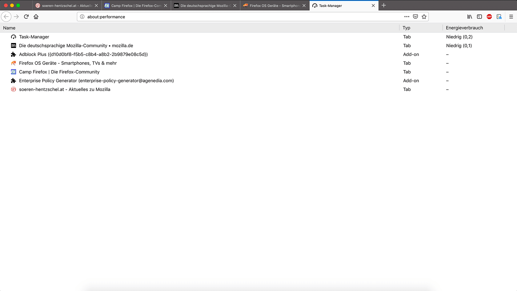Select the Enterprise Policy Generator row
Image resolution: width=517 pixels, height=291 pixels.
96,81
